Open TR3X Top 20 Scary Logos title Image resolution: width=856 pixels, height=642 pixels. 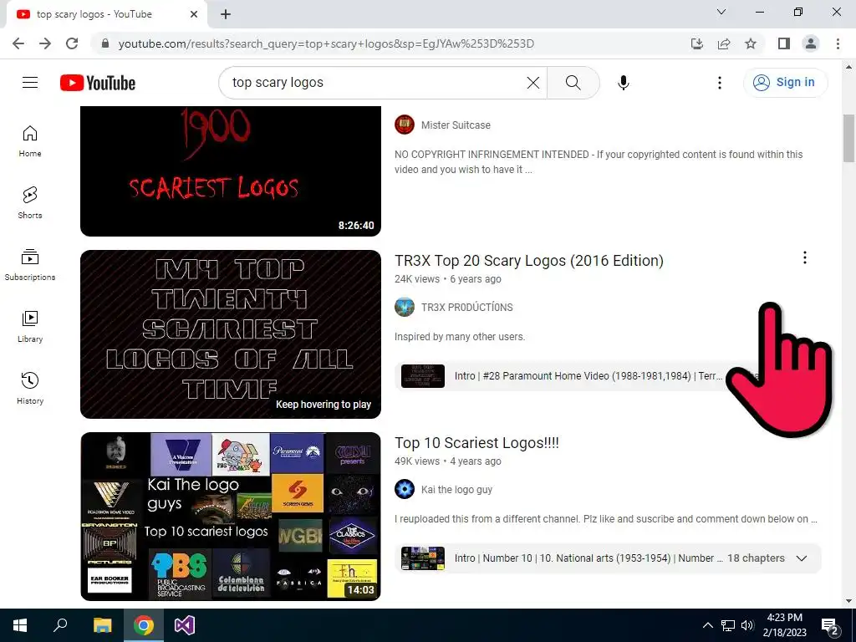[x=529, y=261]
